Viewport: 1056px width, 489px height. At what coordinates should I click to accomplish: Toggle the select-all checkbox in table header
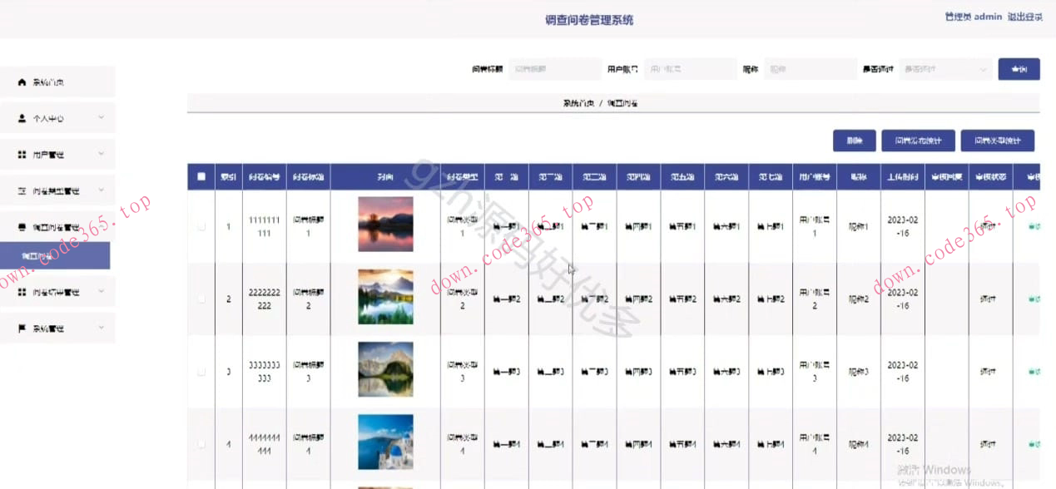201,176
